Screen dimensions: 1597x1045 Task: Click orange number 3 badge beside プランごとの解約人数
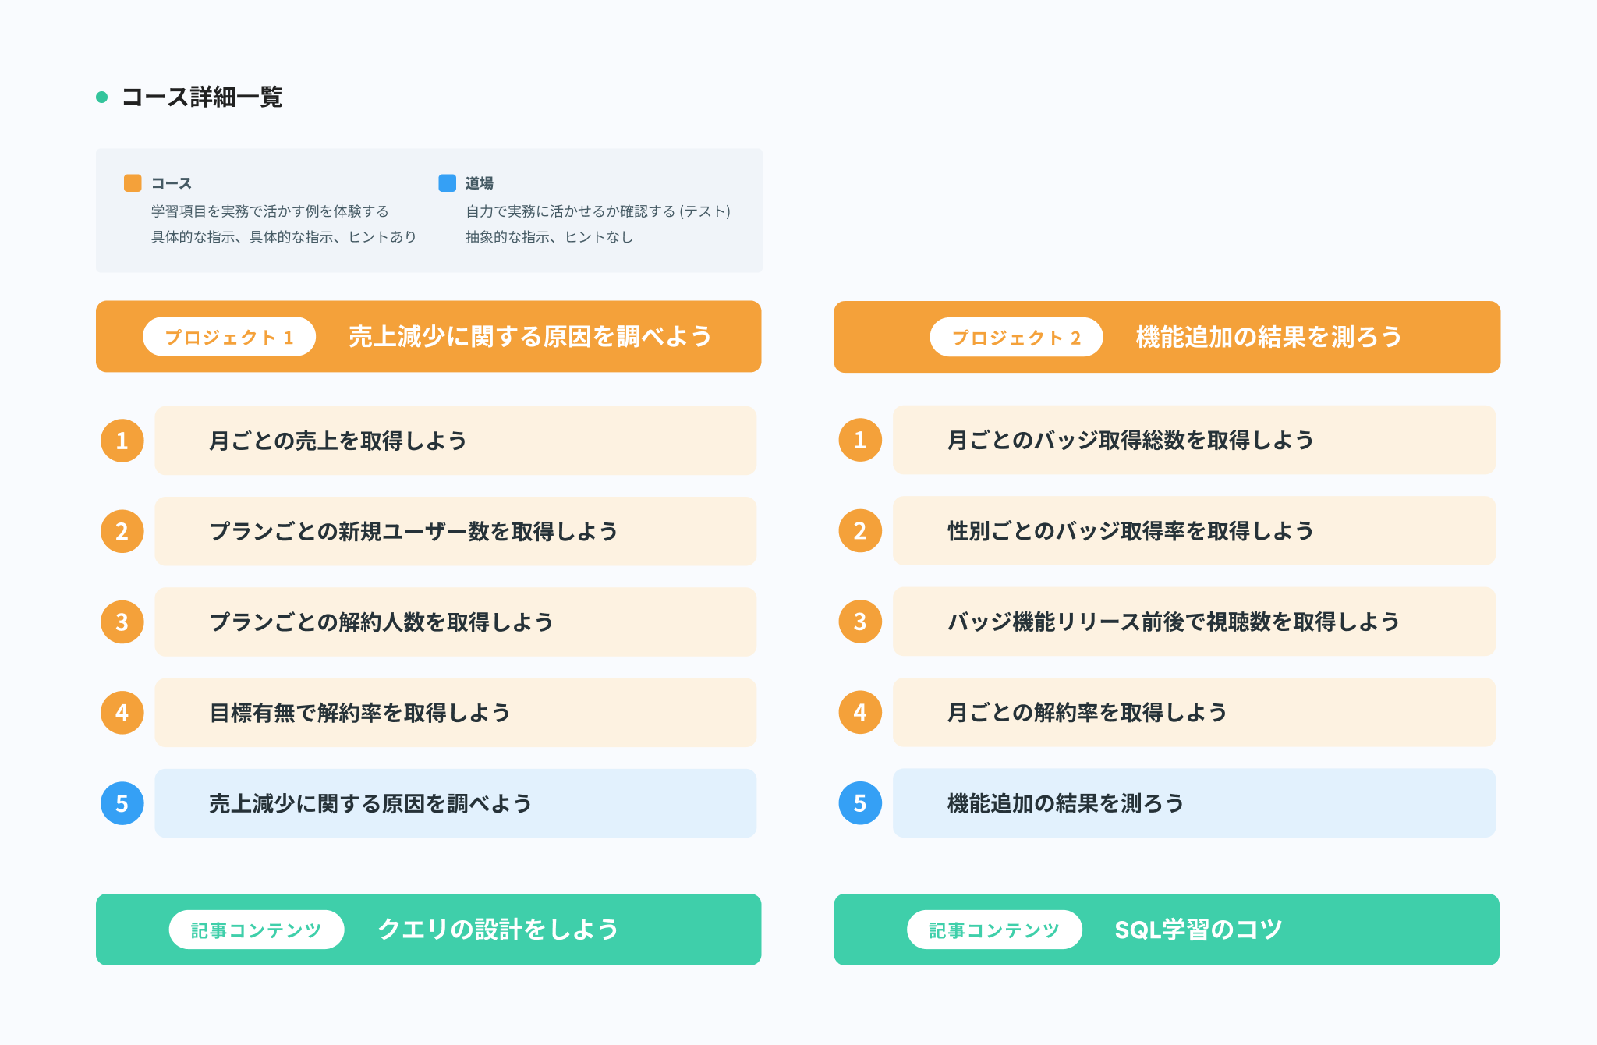tap(122, 622)
